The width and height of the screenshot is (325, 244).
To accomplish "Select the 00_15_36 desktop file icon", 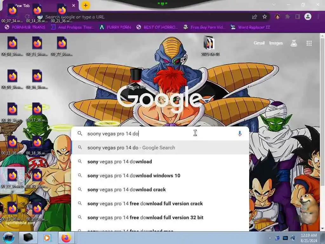I will (37, 46).
